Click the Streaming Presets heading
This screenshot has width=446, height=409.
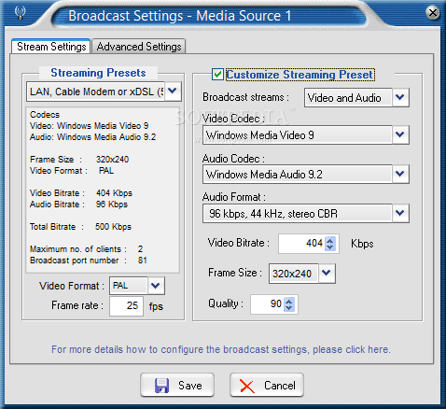click(98, 73)
